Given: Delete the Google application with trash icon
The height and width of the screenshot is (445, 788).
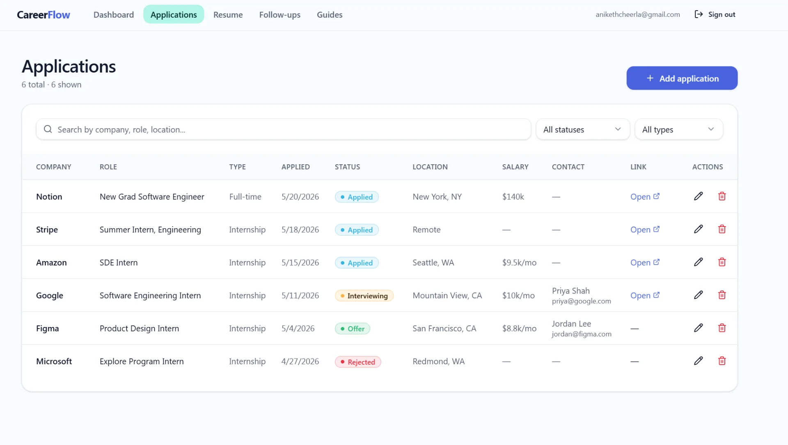Looking at the screenshot, I should pyautogui.click(x=722, y=295).
